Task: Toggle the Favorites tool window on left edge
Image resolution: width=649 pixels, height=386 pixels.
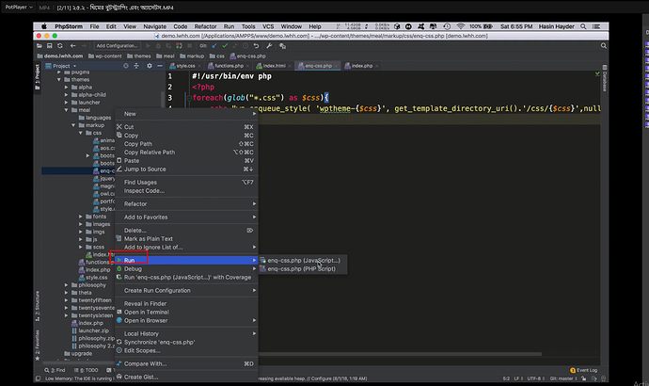Action: tap(36, 341)
